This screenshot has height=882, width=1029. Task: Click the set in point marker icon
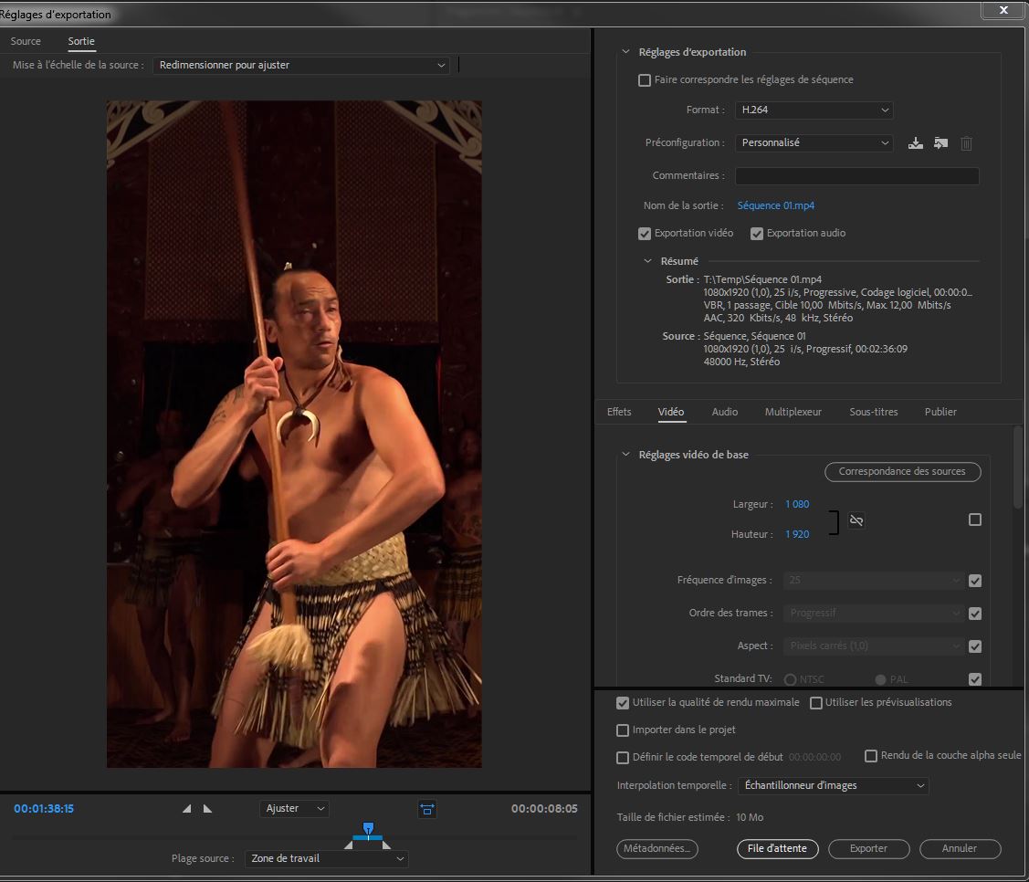pos(187,809)
